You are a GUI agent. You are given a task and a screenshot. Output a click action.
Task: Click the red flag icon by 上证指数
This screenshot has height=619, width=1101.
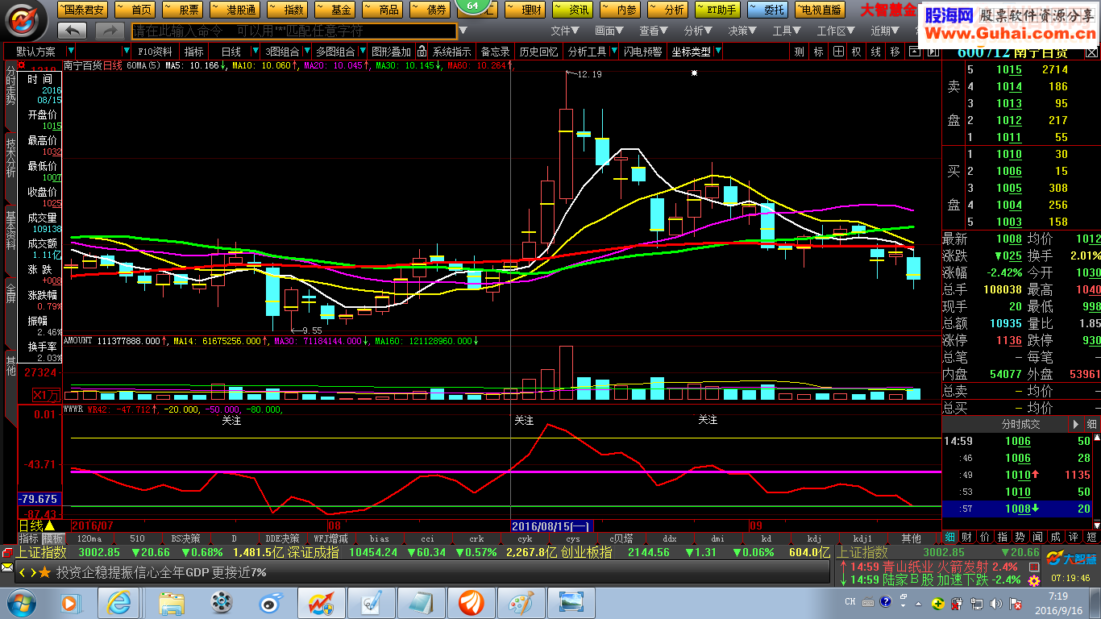click(x=7, y=553)
